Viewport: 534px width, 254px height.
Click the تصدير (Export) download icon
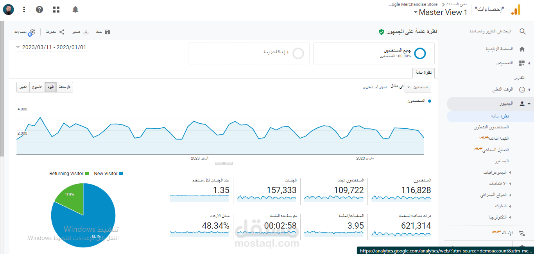[86, 32]
